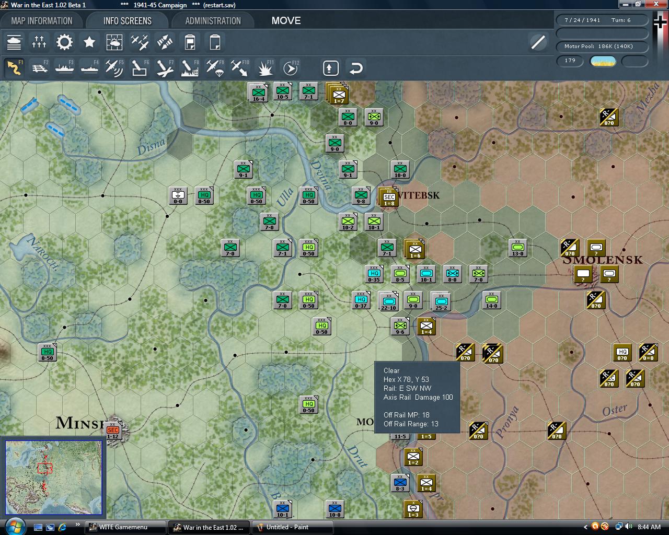Select the F10 air transfer mode icon
Image resolution: width=669 pixels, height=535 pixels.
tap(240, 68)
